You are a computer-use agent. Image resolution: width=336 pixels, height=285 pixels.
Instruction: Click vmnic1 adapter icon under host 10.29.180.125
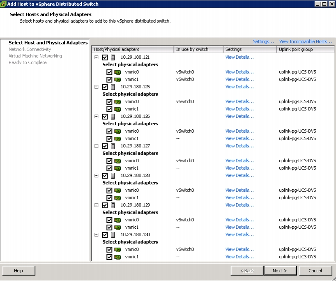[117, 109]
